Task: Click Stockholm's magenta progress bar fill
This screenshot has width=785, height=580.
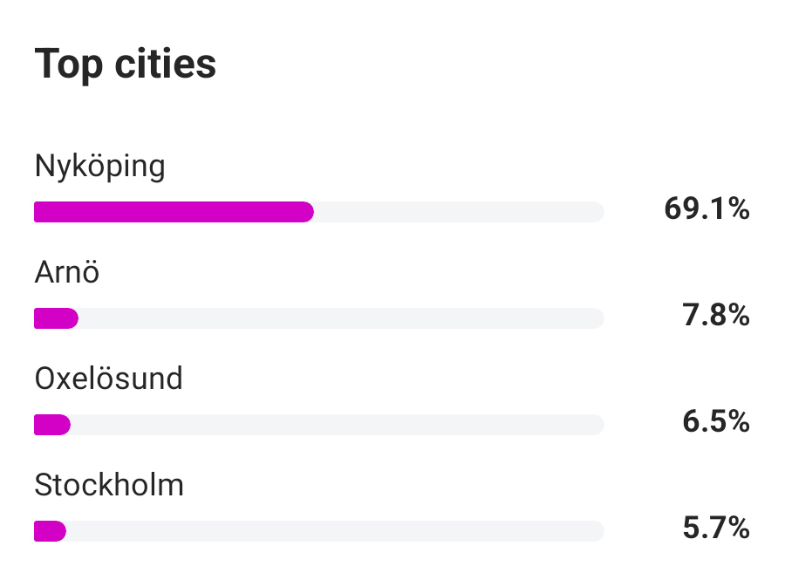Action: click(50, 530)
